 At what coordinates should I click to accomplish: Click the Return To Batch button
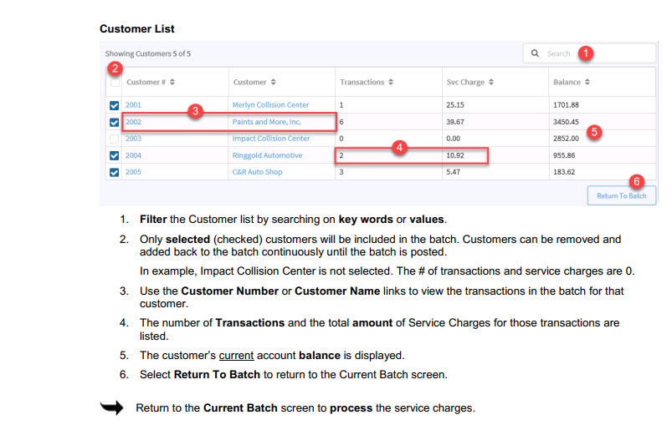[621, 195]
